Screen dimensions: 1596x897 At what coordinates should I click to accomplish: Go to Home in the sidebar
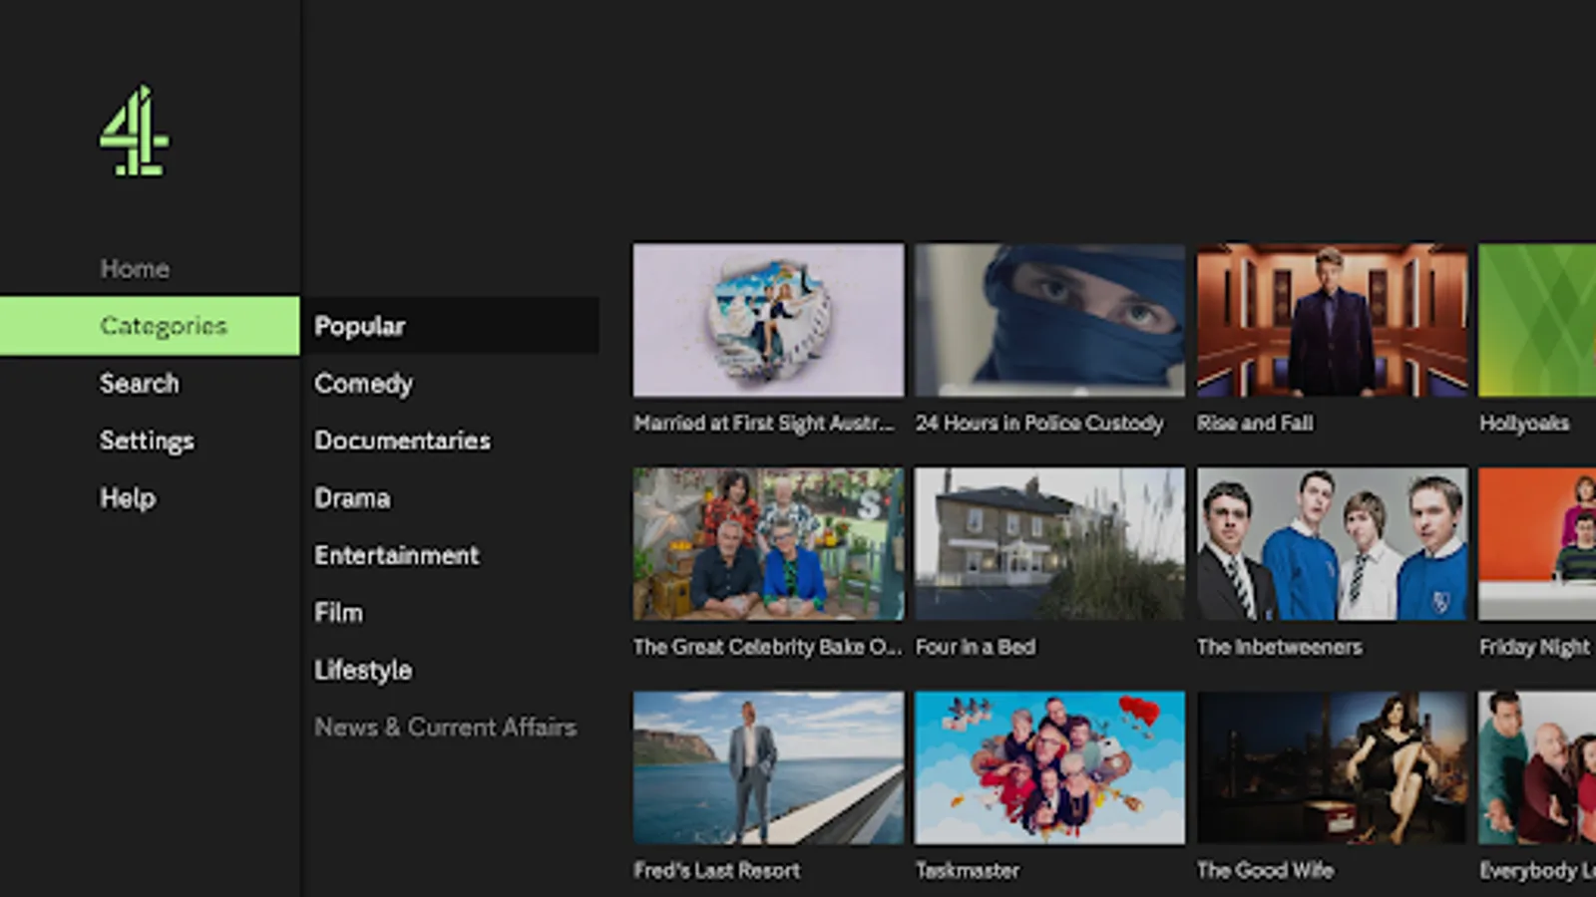(x=135, y=269)
